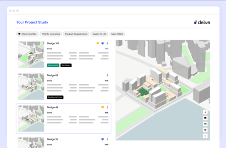Open More Filters
Image resolution: width=226 pixels, height=148 pixels.
click(117, 34)
